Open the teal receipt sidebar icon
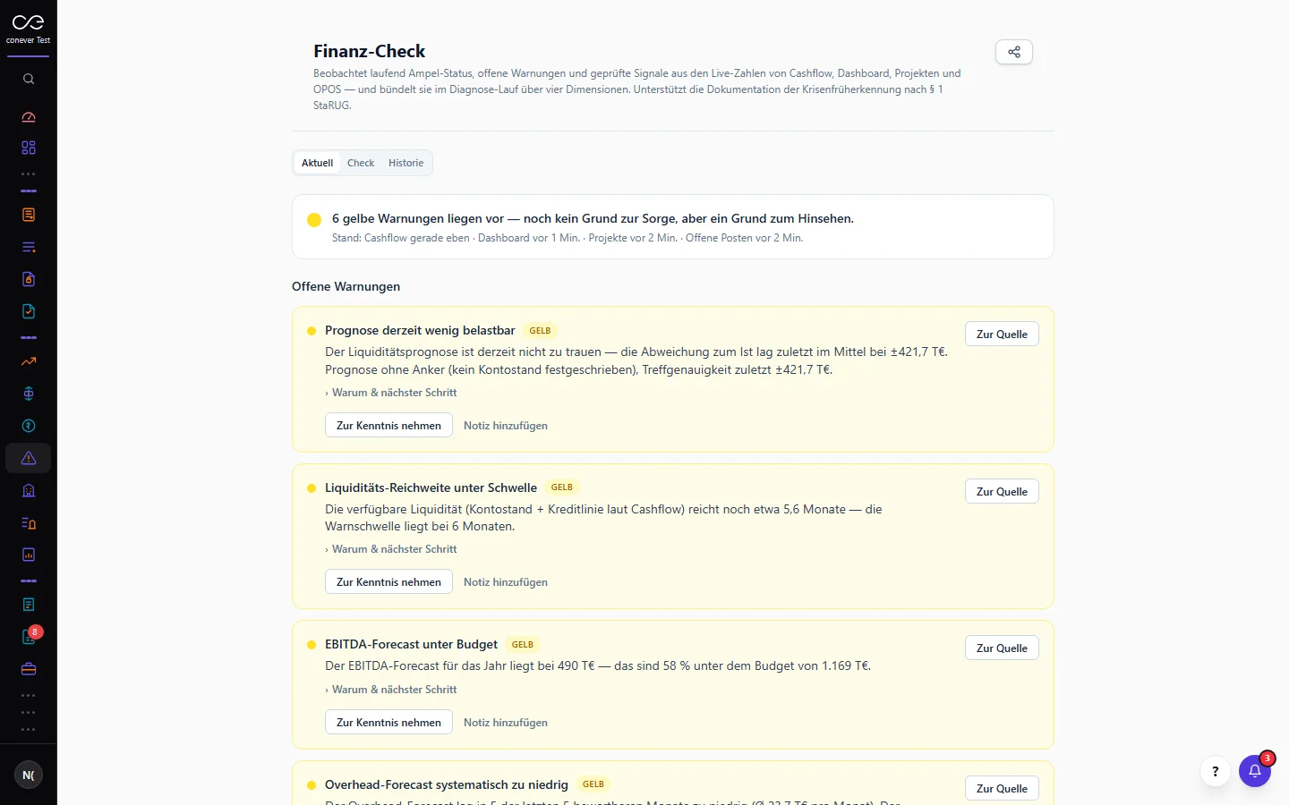 coord(29,605)
